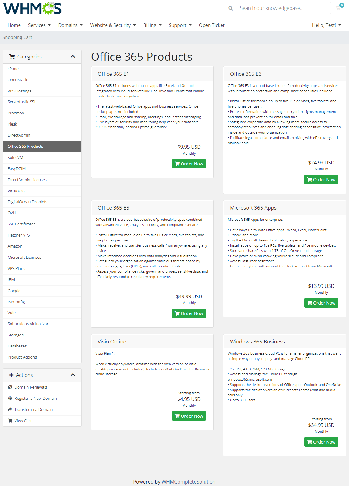This screenshot has height=486, width=349.
Task: Select active Office 365 Products category
Action: (x=42, y=147)
